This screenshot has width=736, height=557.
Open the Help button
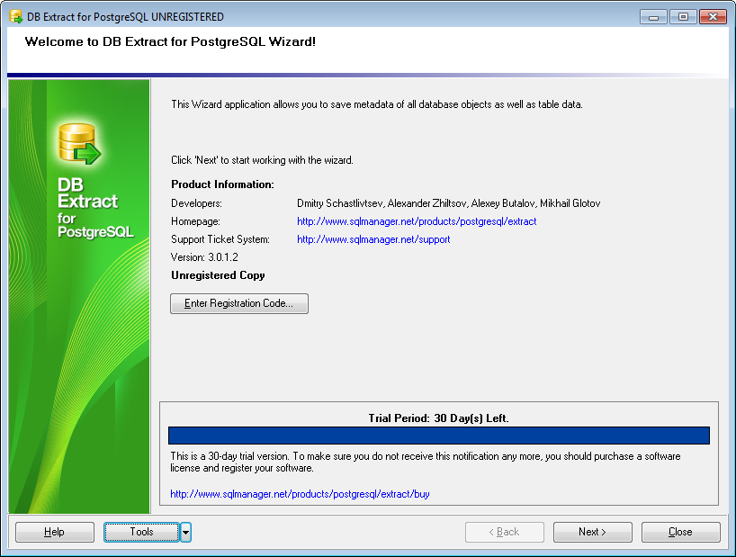click(55, 532)
